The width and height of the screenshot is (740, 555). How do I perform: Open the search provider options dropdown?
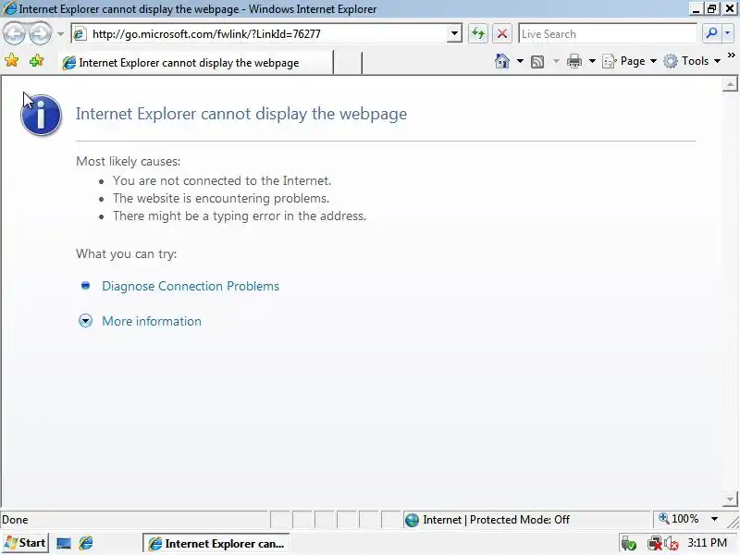[727, 33]
